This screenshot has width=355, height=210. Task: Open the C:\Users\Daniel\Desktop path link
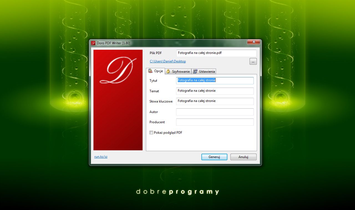[x=168, y=61]
